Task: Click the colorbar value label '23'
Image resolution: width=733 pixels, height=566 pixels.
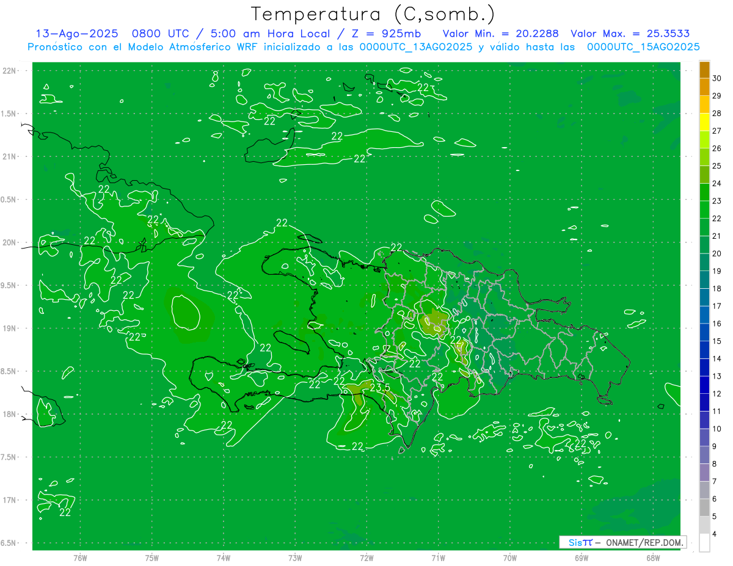Action: point(717,201)
